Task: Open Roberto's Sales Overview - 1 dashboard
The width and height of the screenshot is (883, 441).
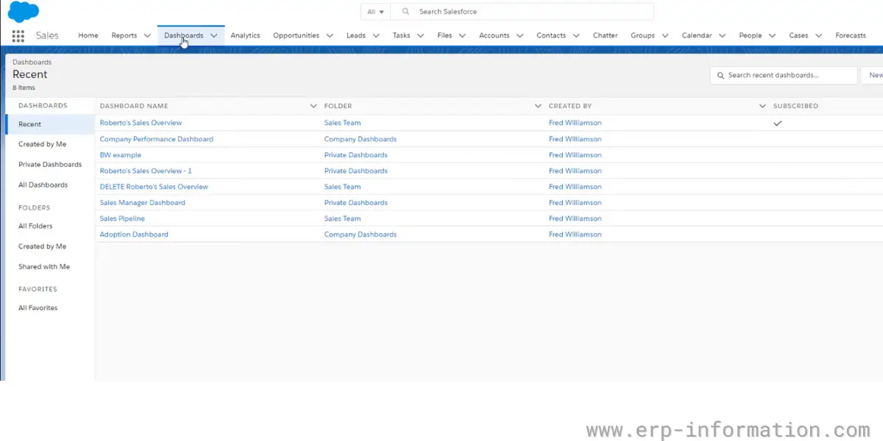Action: pos(146,171)
